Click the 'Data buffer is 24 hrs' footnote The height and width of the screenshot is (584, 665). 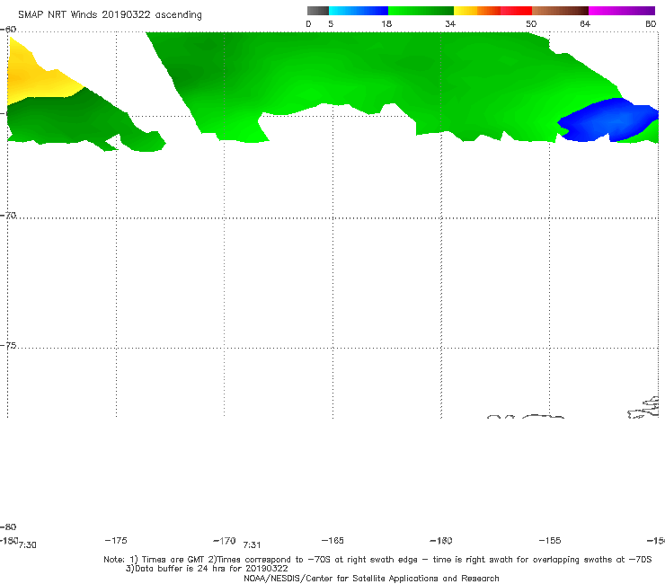tap(207, 569)
